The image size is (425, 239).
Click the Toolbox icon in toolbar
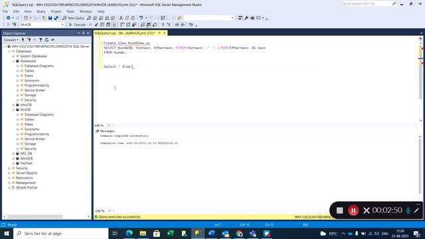pos(252,18)
